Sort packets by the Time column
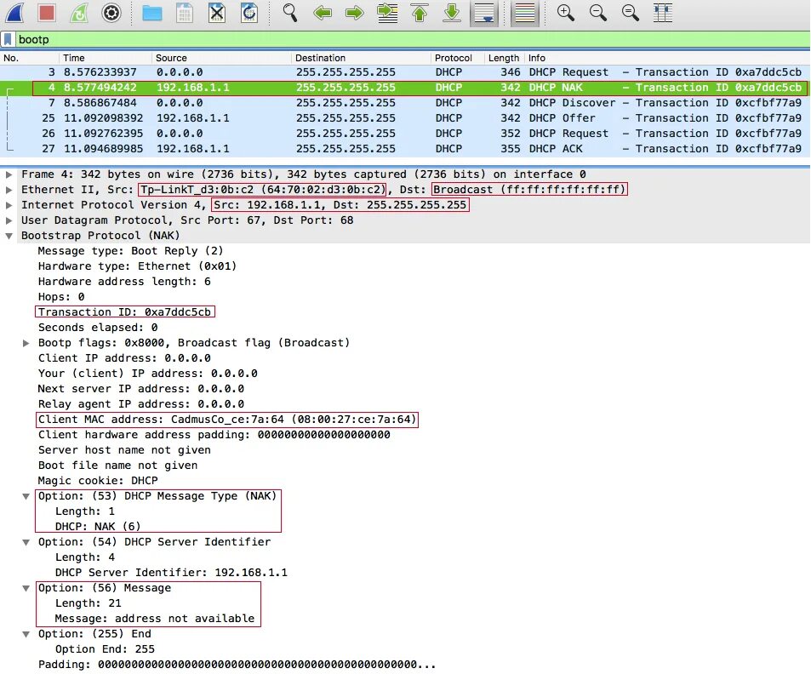This screenshot has height=674, width=811. click(105, 58)
